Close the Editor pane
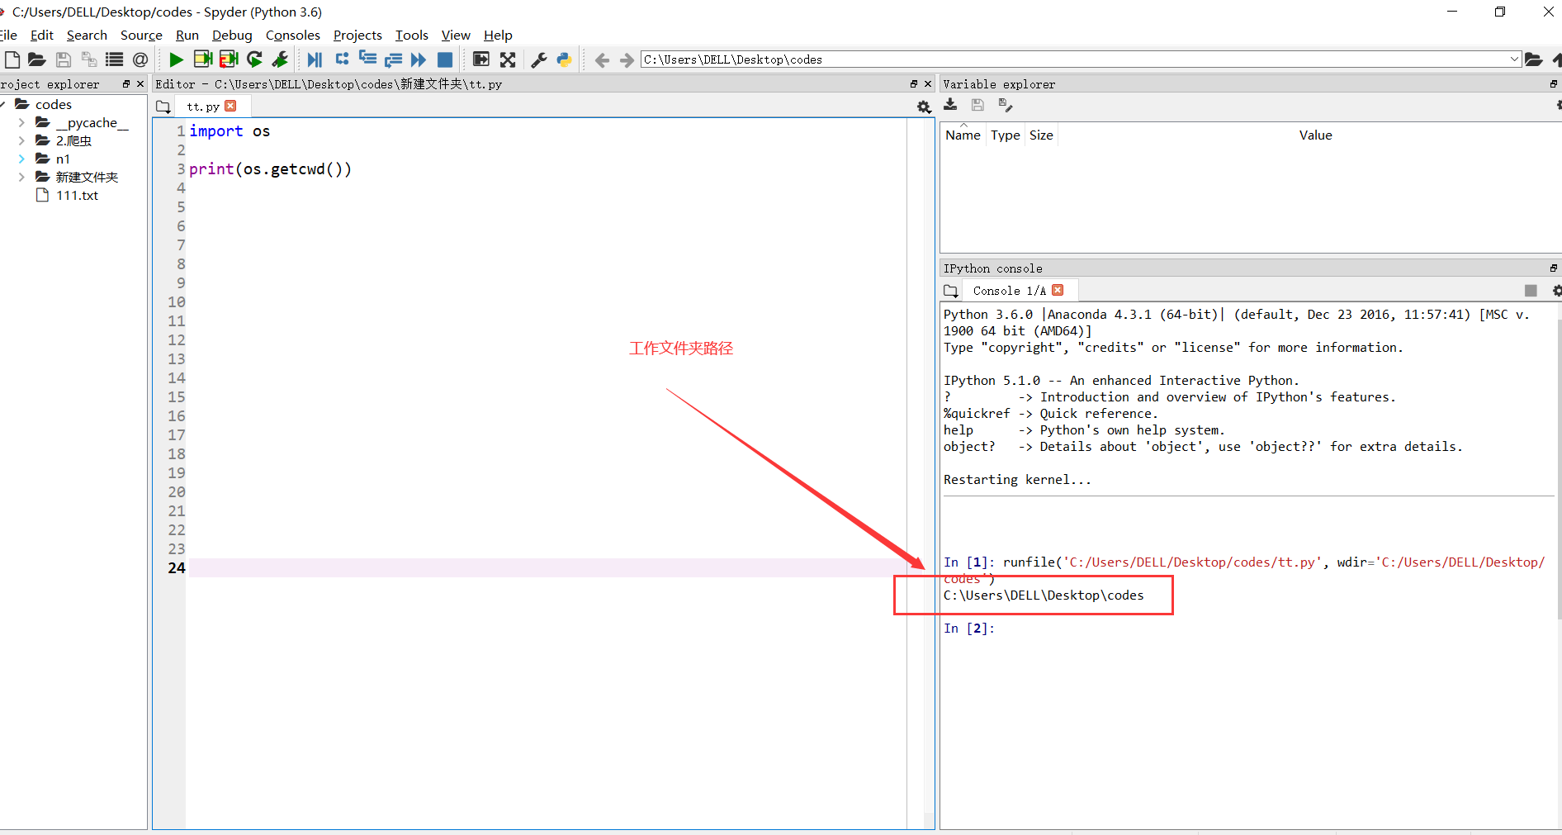This screenshot has height=835, width=1562. point(928,84)
